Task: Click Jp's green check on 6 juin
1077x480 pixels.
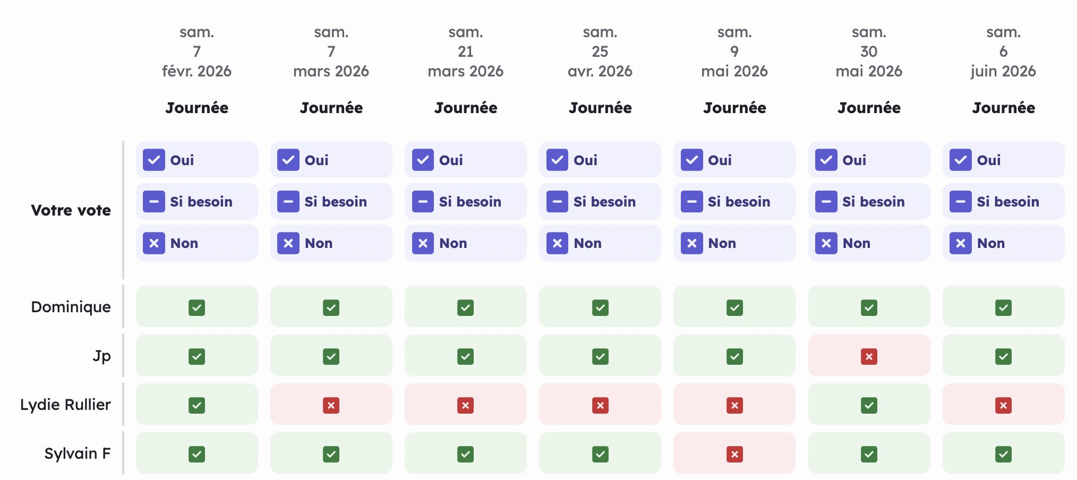Action: (1003, 356)
